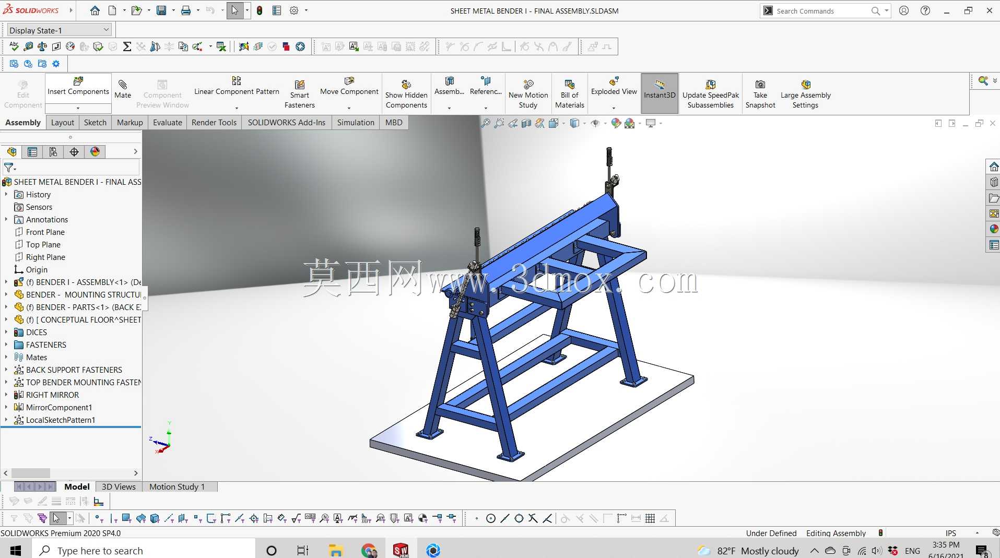This screenshot has height=558, width=1000.
Task: Switch to Sketch tab
Action: [95, 123]
